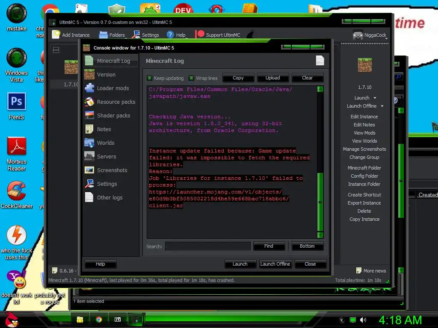Expand the Launch dropdown arrow
Image resolution: width=438 pixels, height=328 pixels.
[375, 98]
